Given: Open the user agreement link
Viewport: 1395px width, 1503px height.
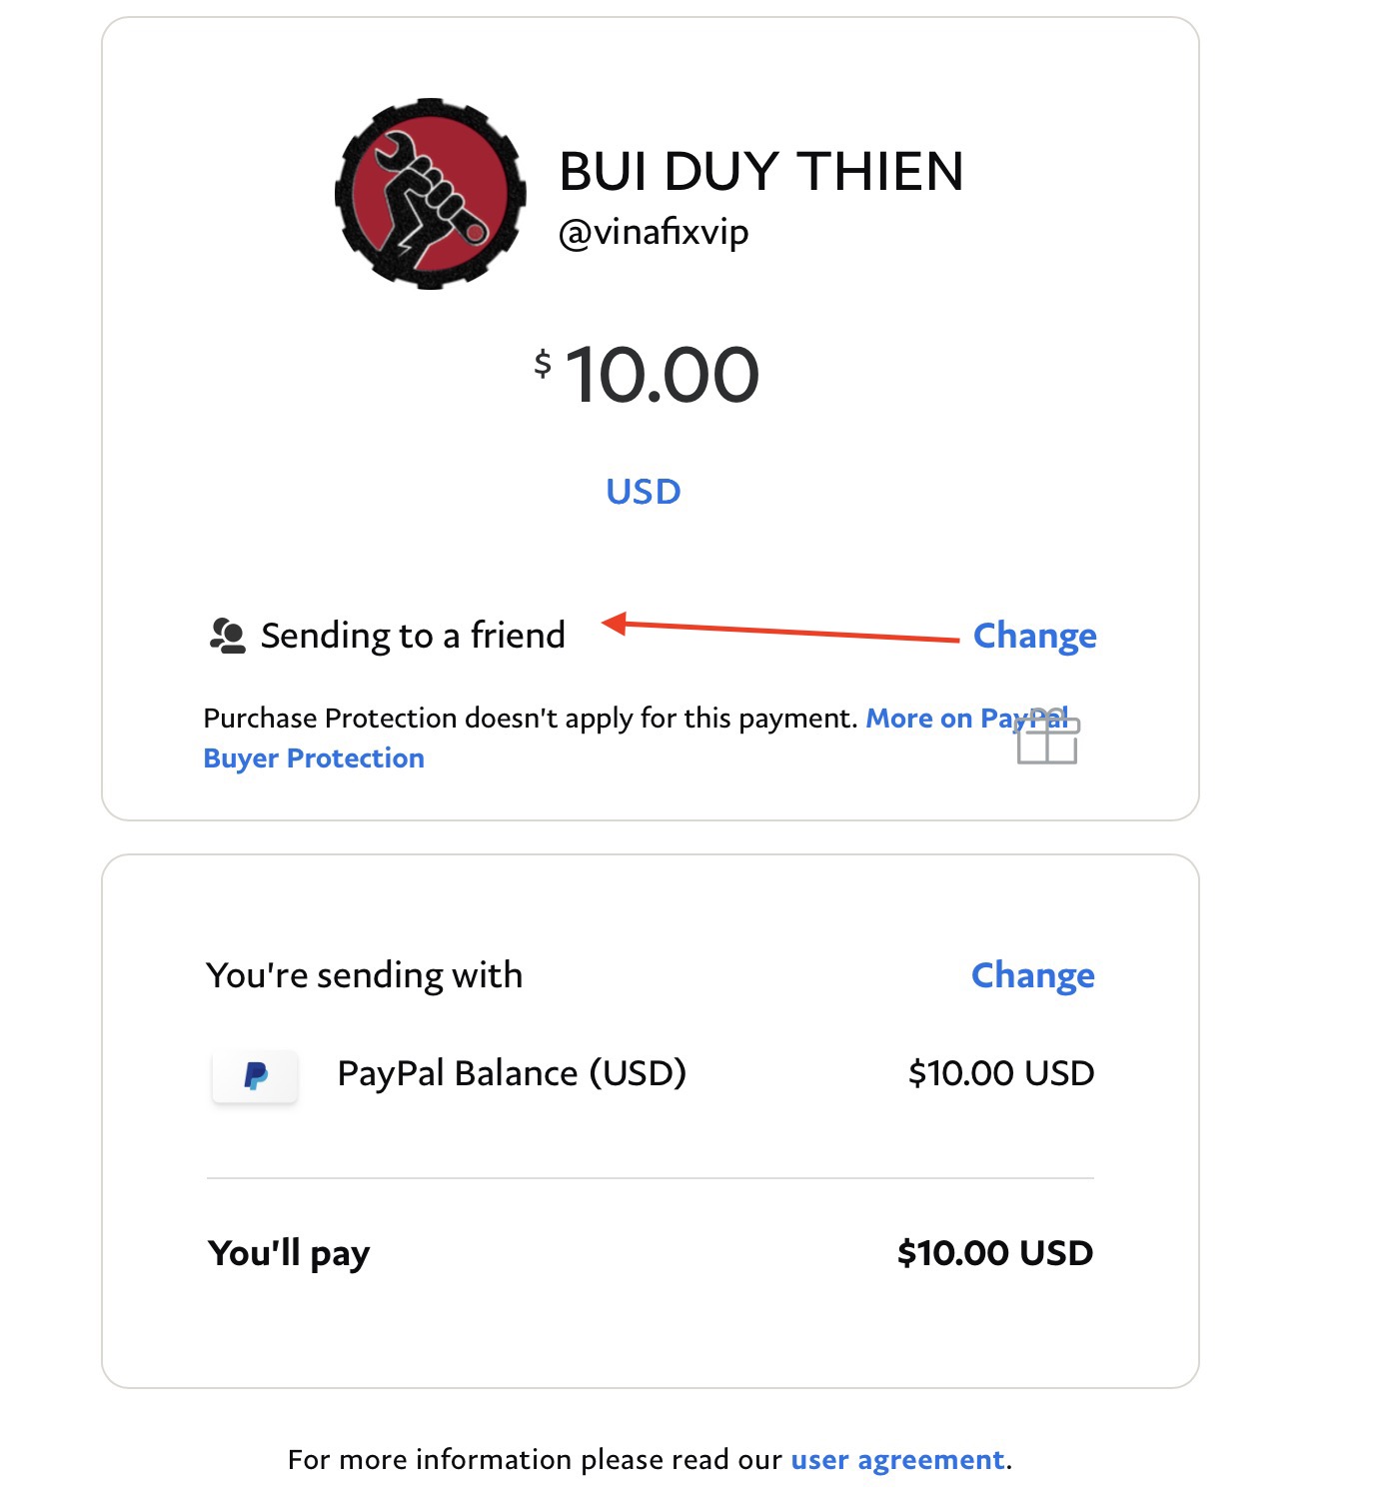Looking at the screenshot, I should 896,1460.
